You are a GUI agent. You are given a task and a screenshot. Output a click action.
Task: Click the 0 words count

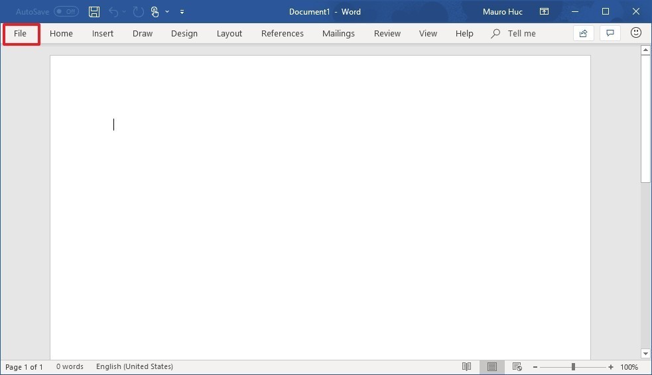70,366
